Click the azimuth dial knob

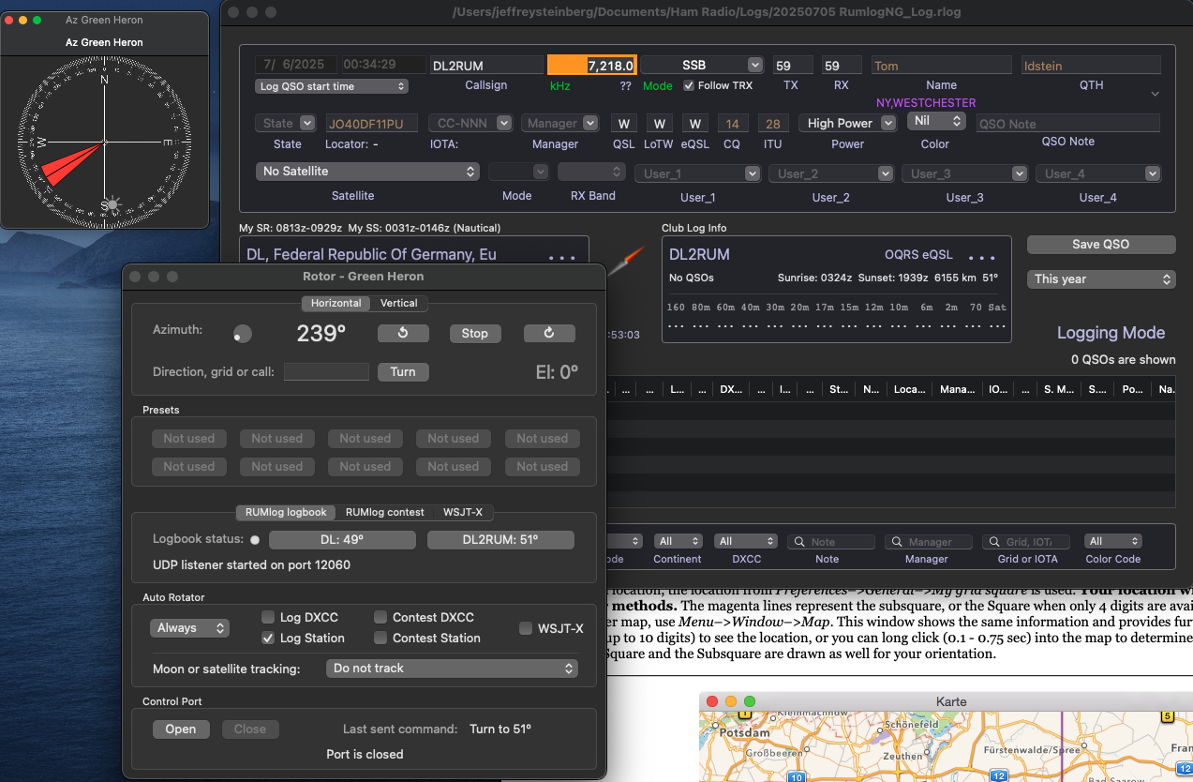click(242, 334)
